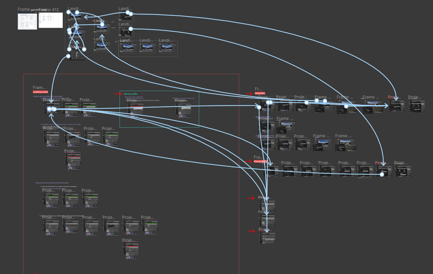The image size is (433, 274).
Task: Click the red arrow above the bottom-most one
Action: tap(251, 198)
